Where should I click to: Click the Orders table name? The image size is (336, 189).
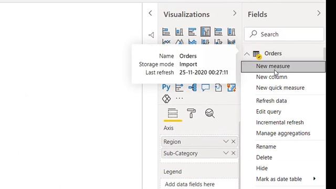pos(273,54)
